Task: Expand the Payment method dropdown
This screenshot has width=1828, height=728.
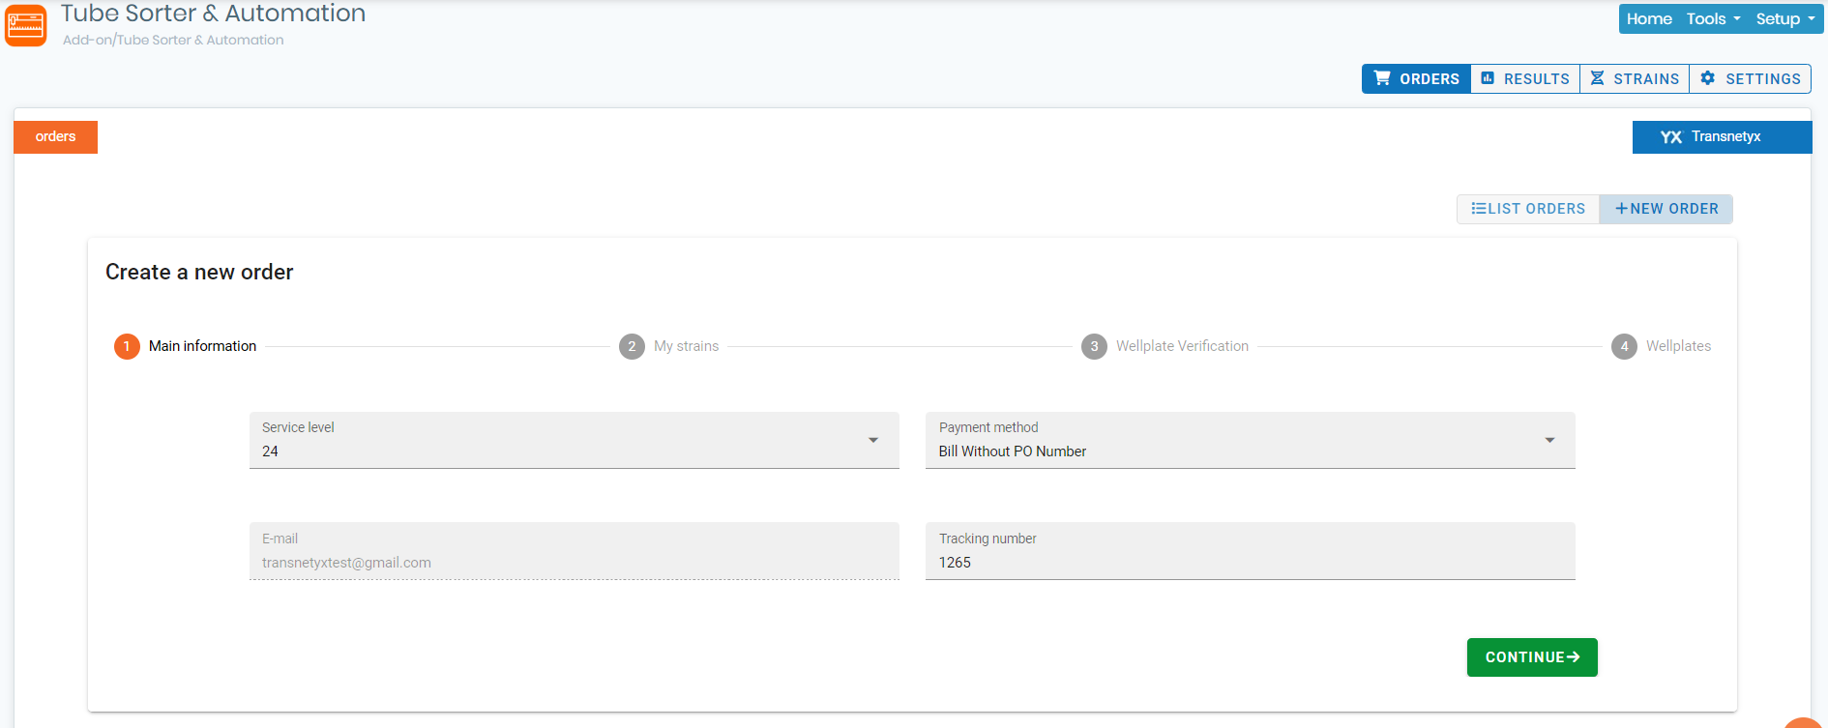Action: tap(1251, 441)
